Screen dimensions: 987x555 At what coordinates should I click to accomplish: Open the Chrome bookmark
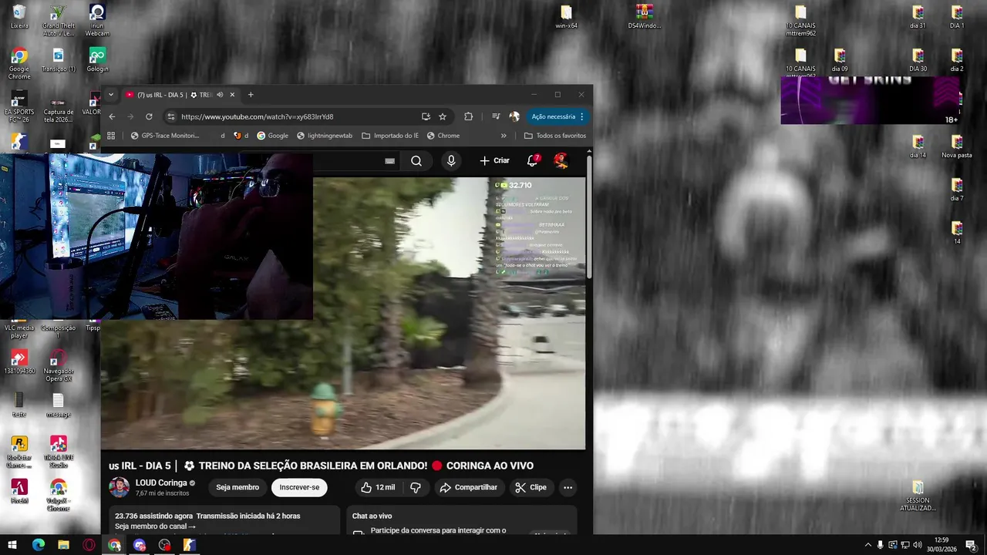point(443,136)
